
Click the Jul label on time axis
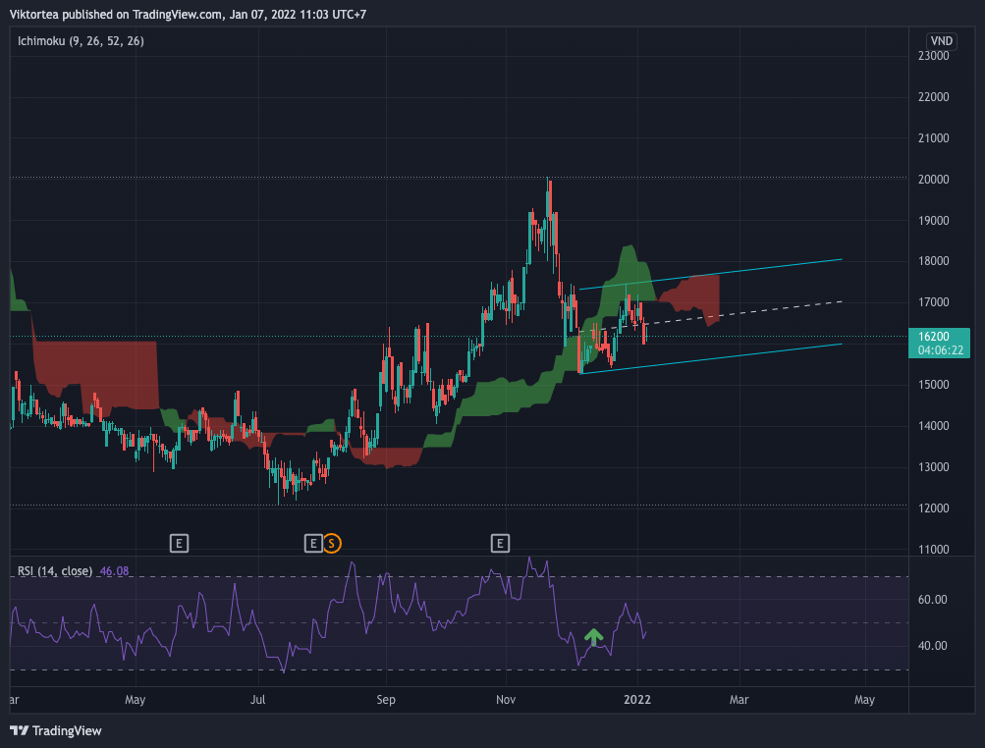coord(258,700)
